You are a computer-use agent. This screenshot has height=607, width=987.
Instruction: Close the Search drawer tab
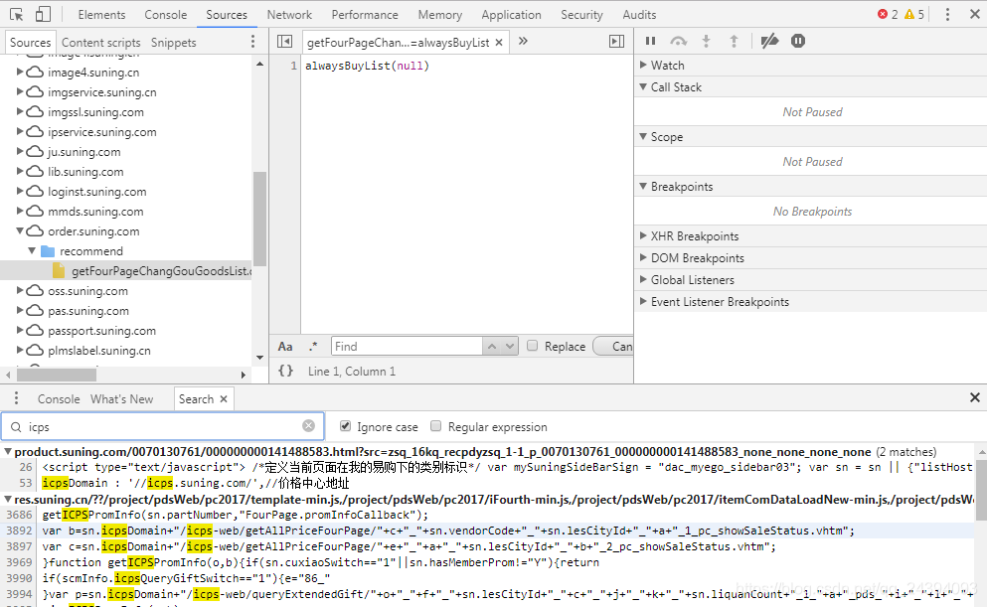224,399
